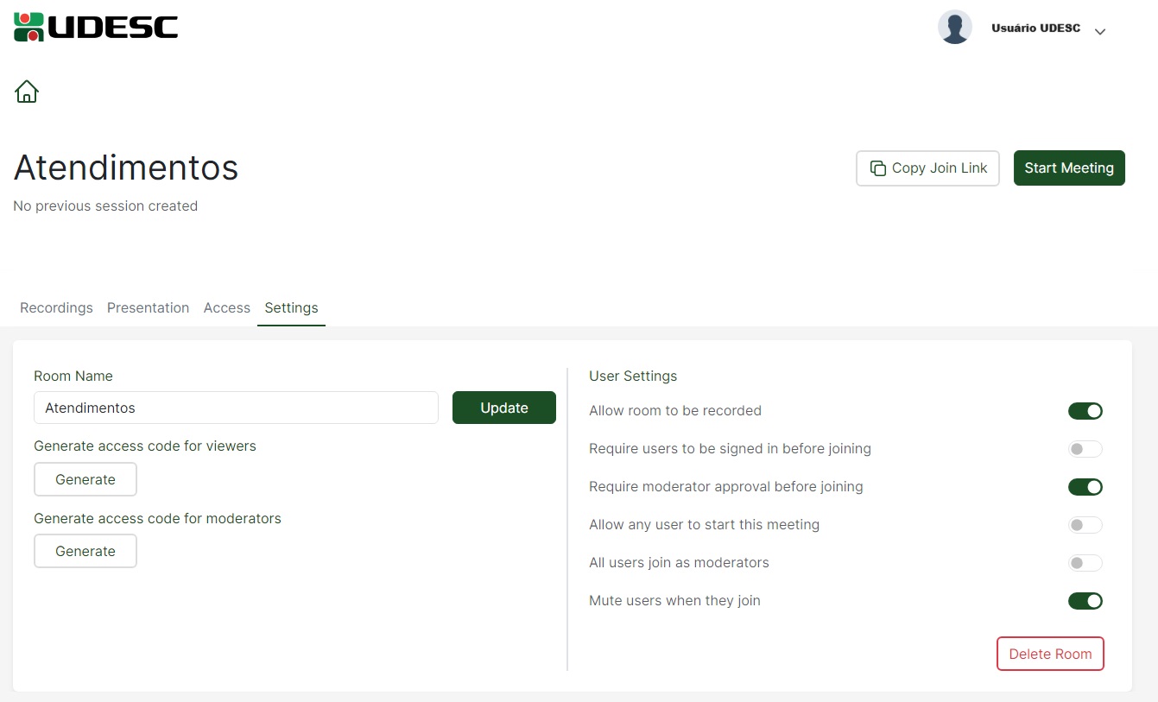The width and height of the screenshot is (1158, 702).
Task: Enable require users signed in toggle
Action: click(1085, 449)
